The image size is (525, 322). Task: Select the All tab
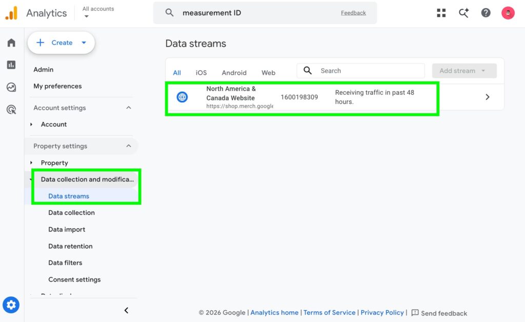(x=177, y=73)
